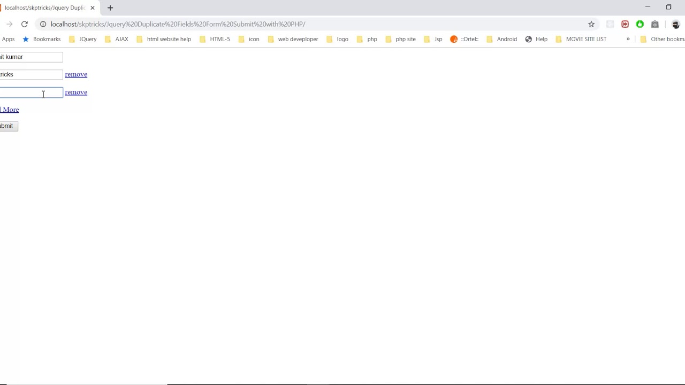Open the Bookmarks starred folder
685x385 pixels.
coord(41,39)
